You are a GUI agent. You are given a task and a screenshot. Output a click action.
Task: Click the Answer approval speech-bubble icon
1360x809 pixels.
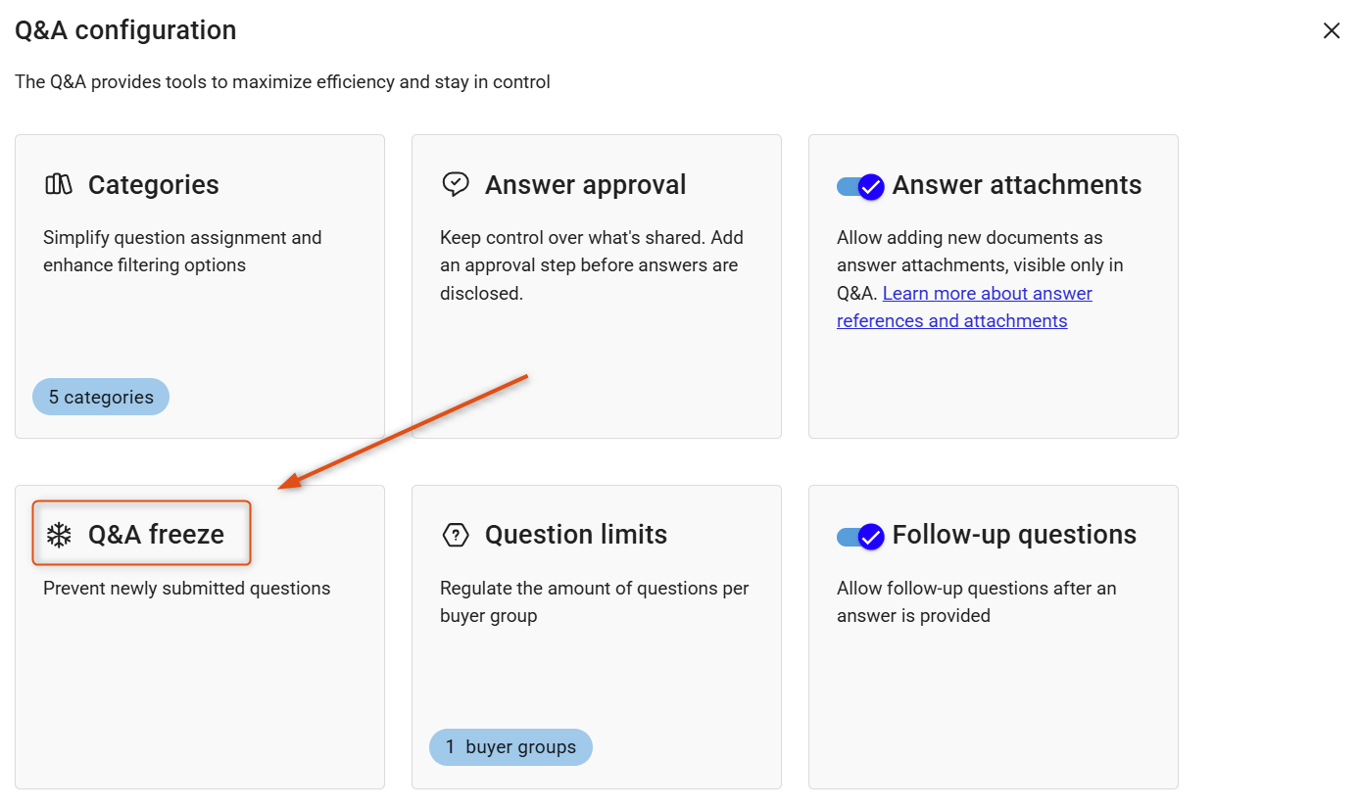[x=456, y=184]
